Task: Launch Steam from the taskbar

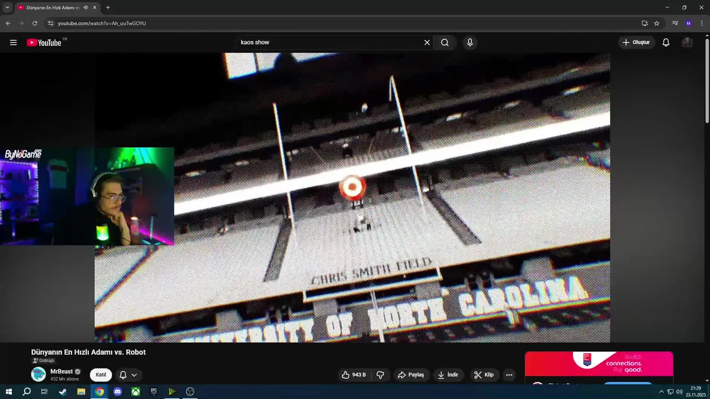Action: 63,392
